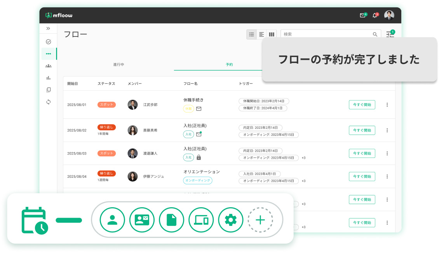Select the devices step icon
The height and width of the screenshot is (253, 439).
(201, 220)
